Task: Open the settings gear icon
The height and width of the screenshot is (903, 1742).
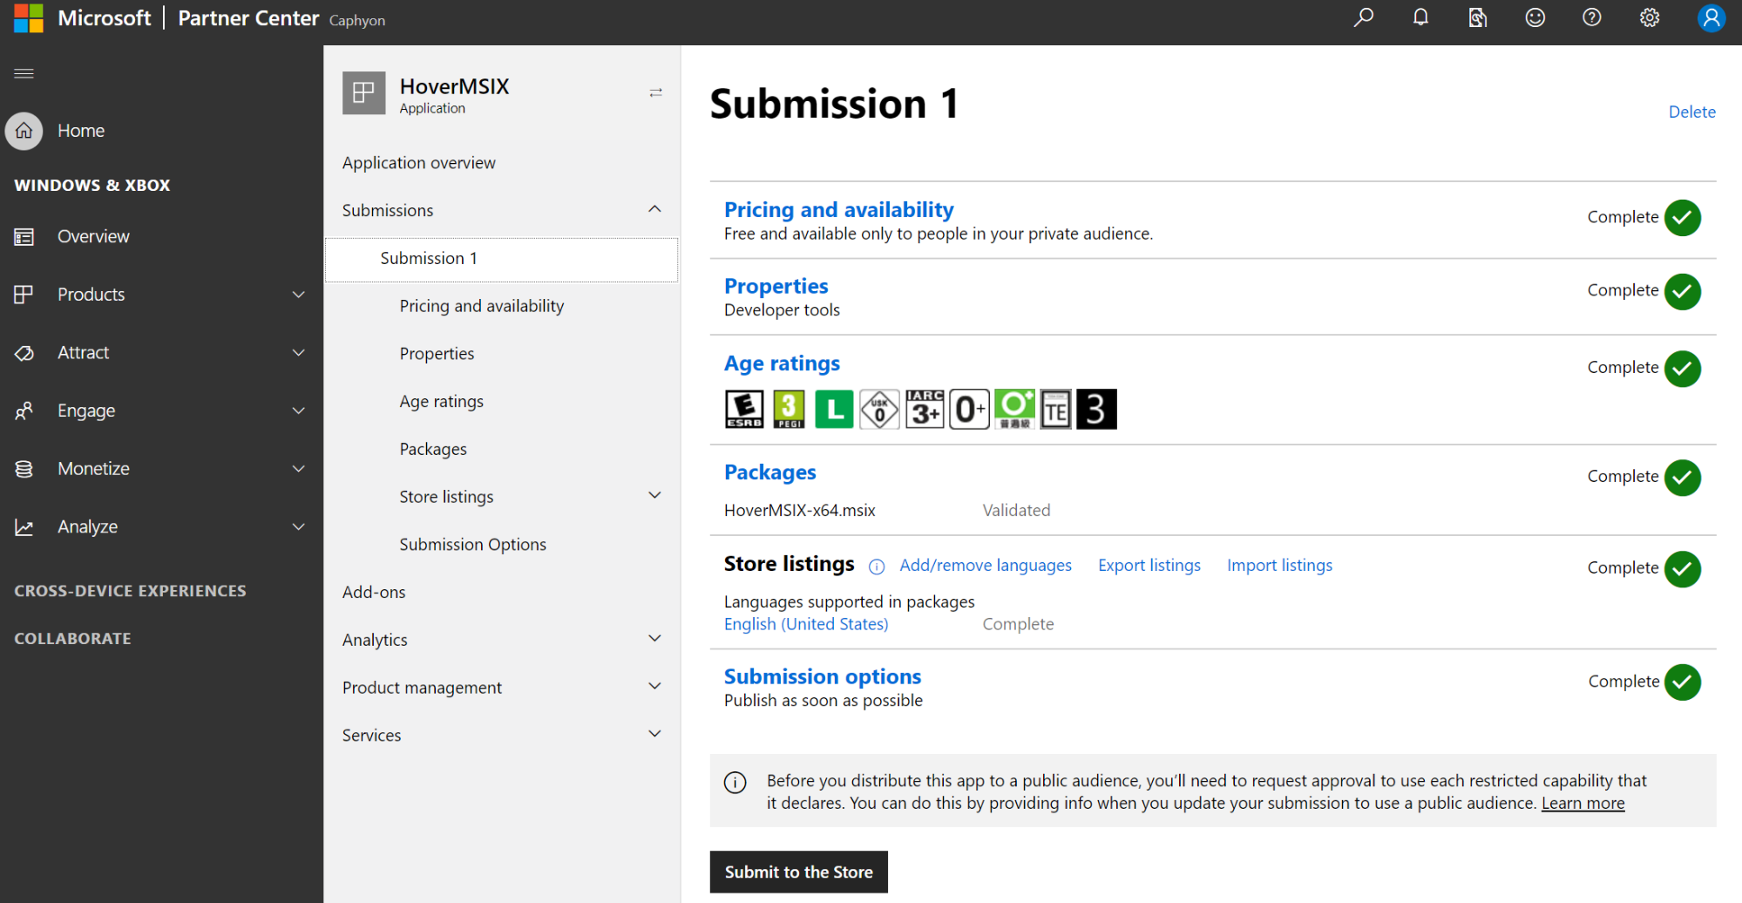Action: click(x=1650, y=17)
